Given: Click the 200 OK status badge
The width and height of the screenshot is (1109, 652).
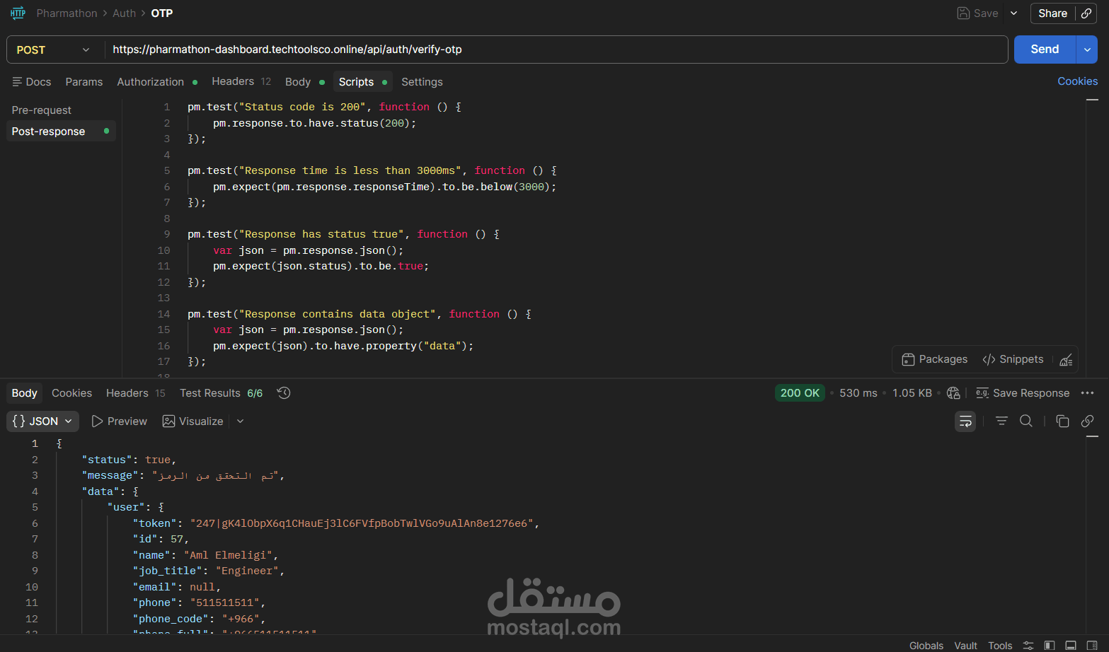Looking at the screenshot, I should click(800, 393).
